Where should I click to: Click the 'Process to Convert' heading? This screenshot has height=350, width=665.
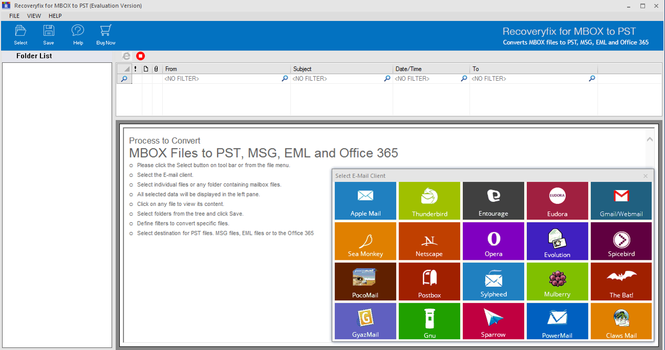[x=164, y=140]
